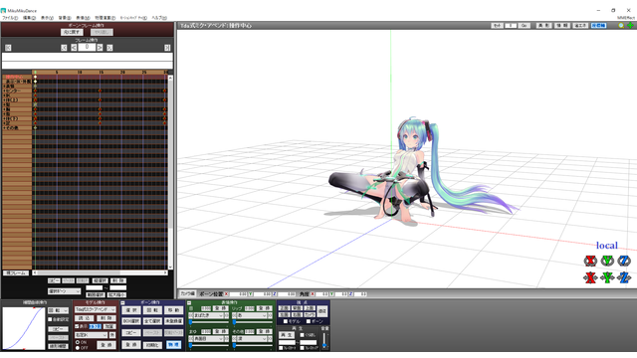Go to previous keyframe icon
The image size is (637, 358).
(x=64, y=48)
